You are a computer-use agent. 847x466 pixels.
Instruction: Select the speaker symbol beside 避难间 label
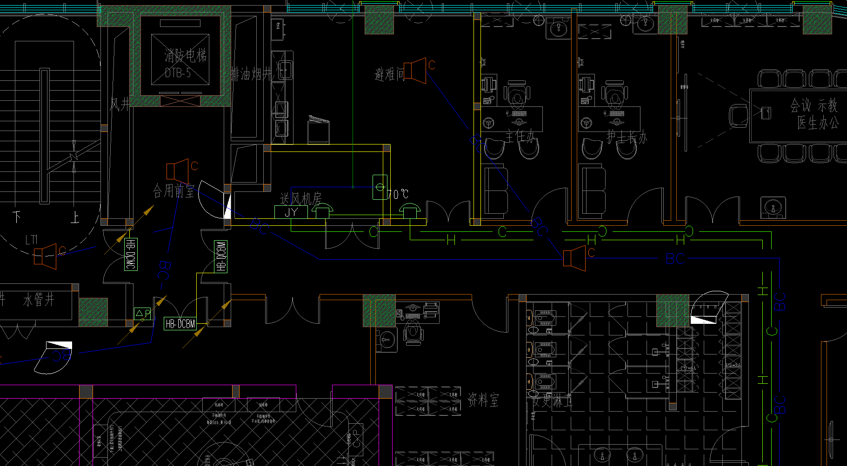point(415,71)
